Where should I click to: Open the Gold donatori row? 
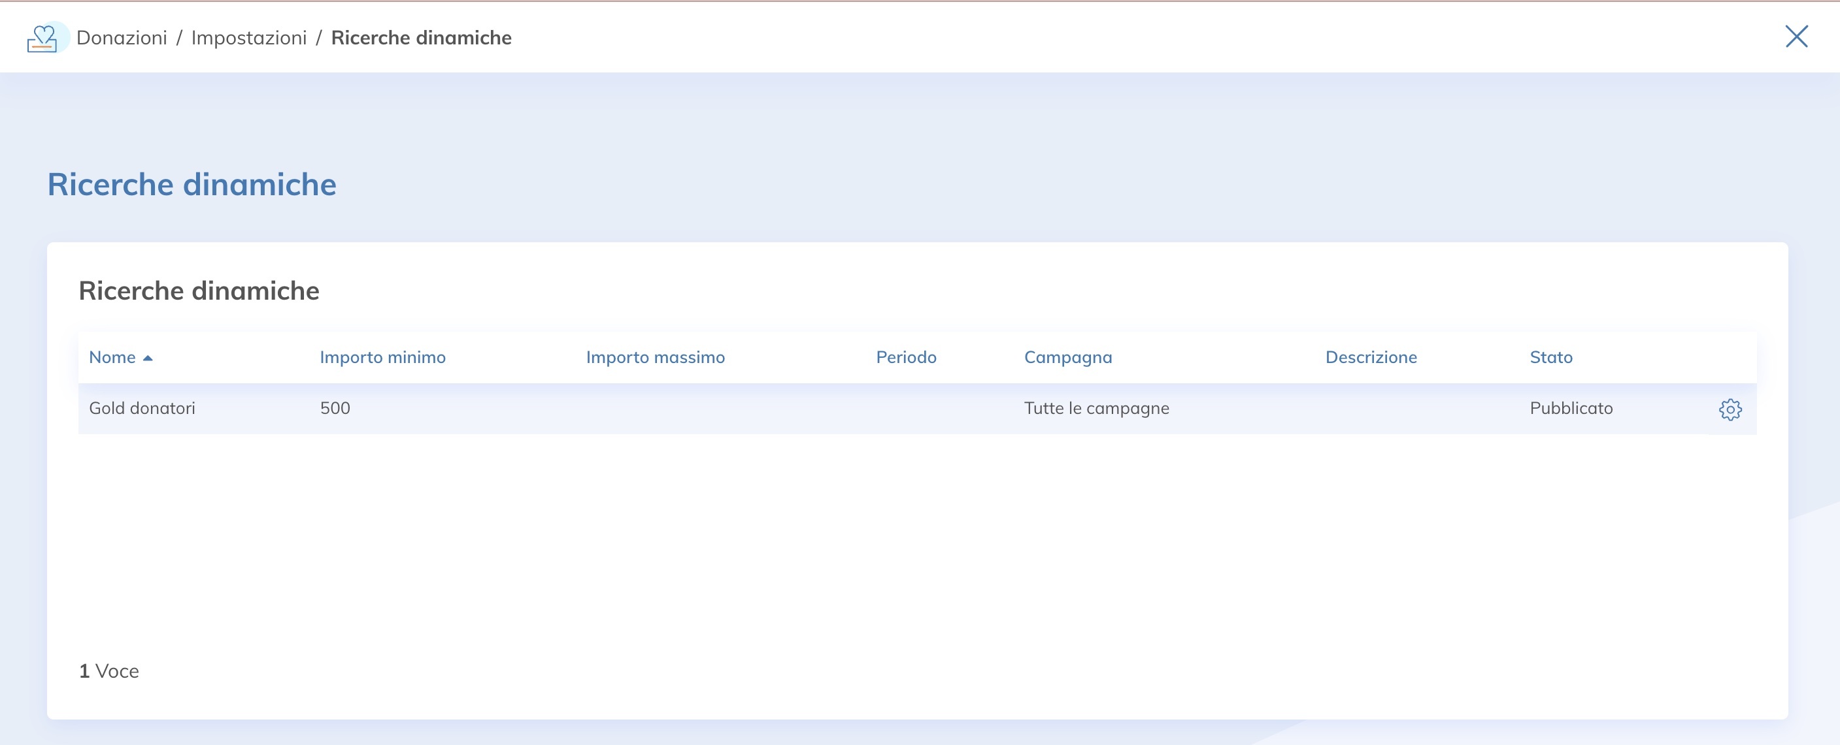141,408
